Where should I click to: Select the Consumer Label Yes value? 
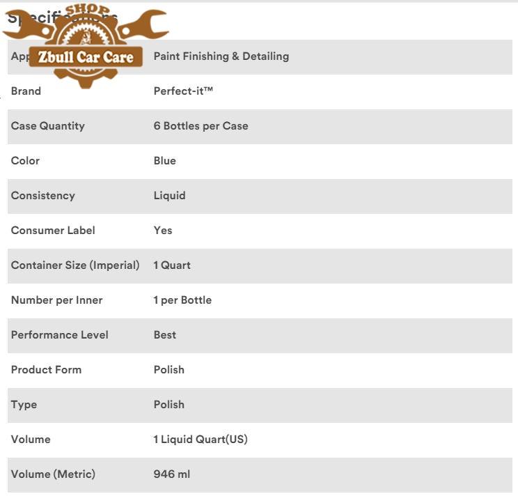tap(163, 231)
